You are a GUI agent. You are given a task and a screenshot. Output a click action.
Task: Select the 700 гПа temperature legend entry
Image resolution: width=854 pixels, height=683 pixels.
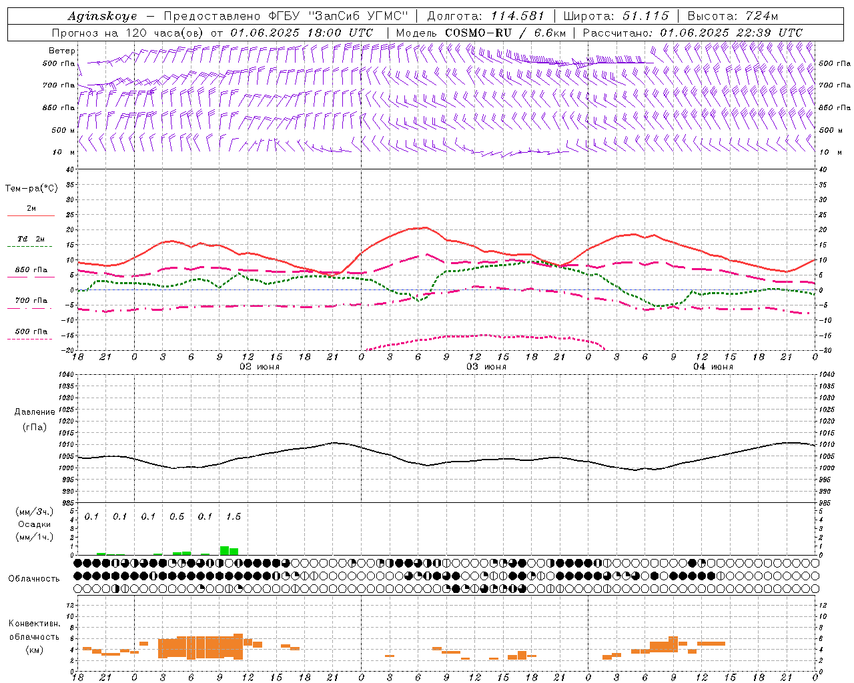pos(31,303)
